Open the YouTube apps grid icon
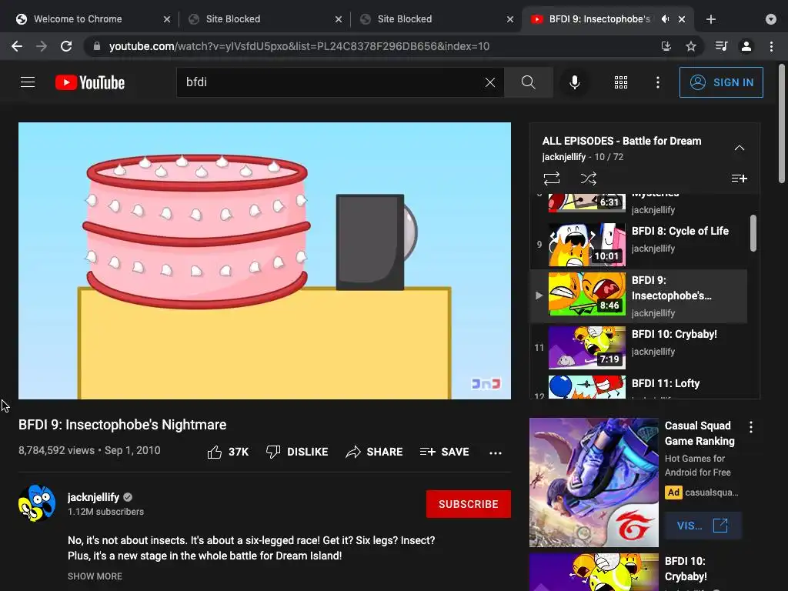Image resolution: width=788 pixels, height=591 pixels. (x=621, y=82)
